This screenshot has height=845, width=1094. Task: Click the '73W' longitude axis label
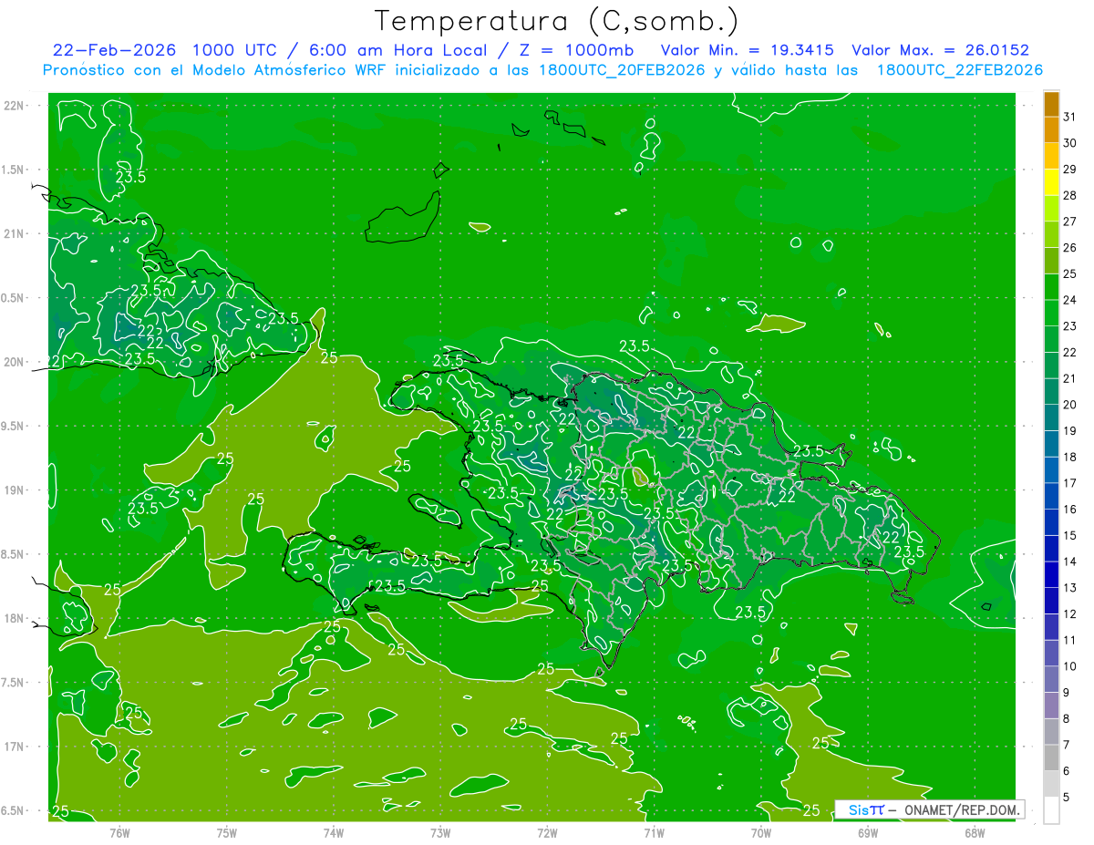(x=440, y=832)
